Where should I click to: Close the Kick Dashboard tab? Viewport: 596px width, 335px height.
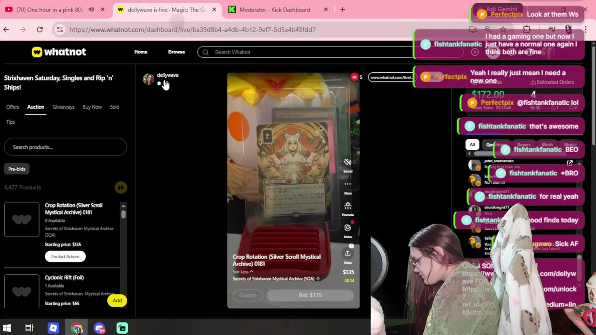pos(326,9)
